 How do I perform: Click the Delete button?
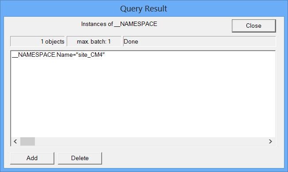(x=80, y=158)
